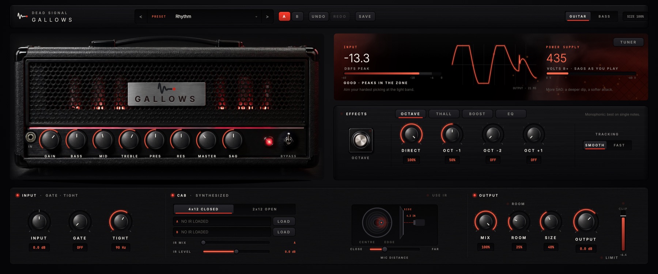Adjust the IR MIX slider
The image size is (658, 274).
coord(236,243)
